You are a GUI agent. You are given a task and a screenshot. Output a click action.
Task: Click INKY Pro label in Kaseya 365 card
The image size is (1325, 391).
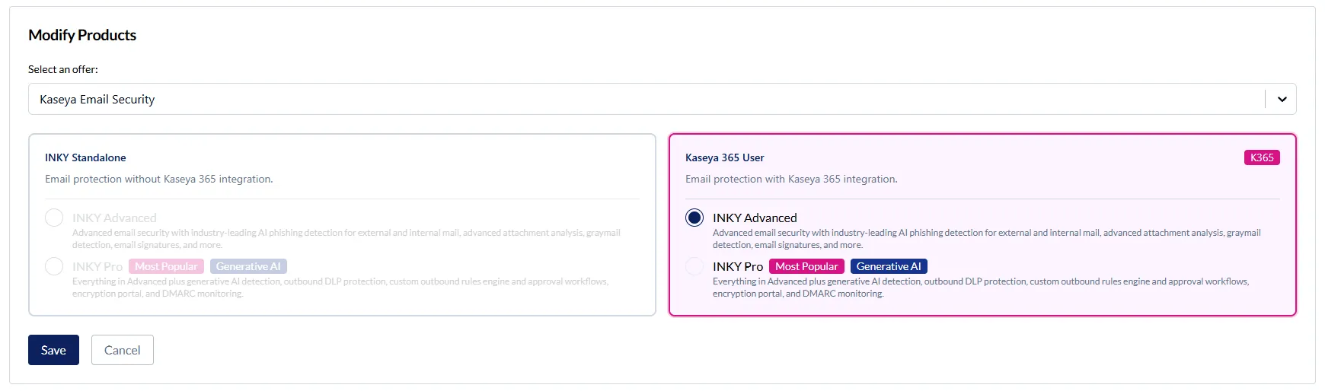737,266
